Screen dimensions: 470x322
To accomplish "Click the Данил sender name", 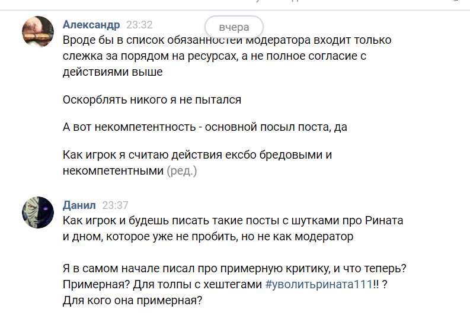I will tap(79, 205).
